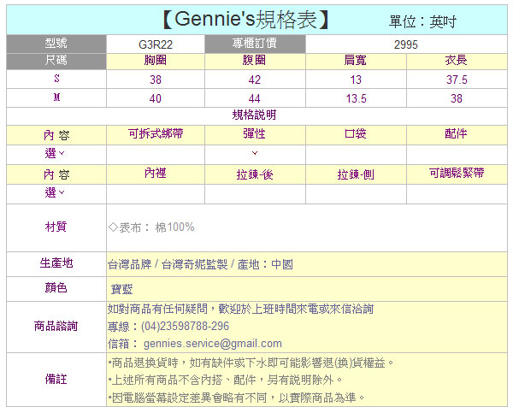
Task: Click the 拉鍊-側 feature header
Action: coord(356,174)
